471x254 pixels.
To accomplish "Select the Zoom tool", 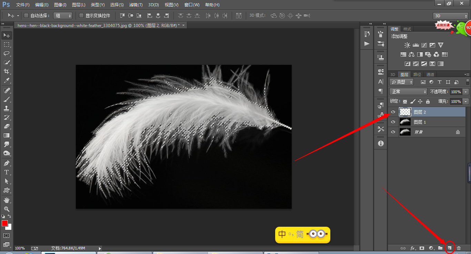I will click(x=7, y=209).
